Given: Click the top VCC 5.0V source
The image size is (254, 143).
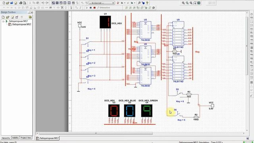Looking at the screenshot, I should 80,25.
